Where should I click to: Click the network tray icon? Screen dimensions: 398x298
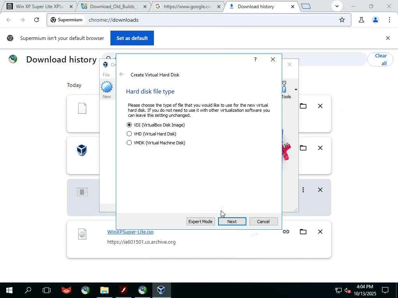point(339,290)
